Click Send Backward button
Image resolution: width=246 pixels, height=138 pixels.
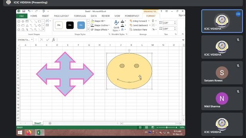(139, 25)
